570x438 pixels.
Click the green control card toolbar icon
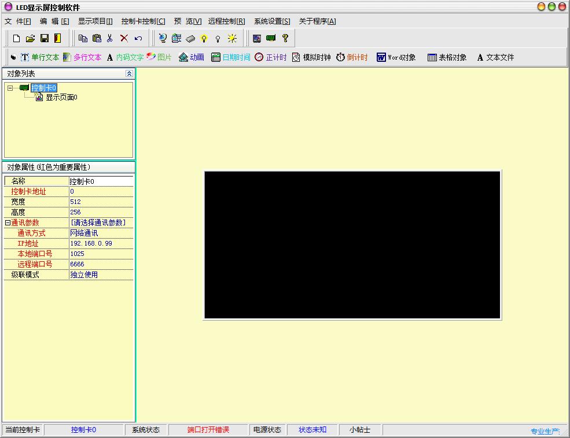[271, 38]
